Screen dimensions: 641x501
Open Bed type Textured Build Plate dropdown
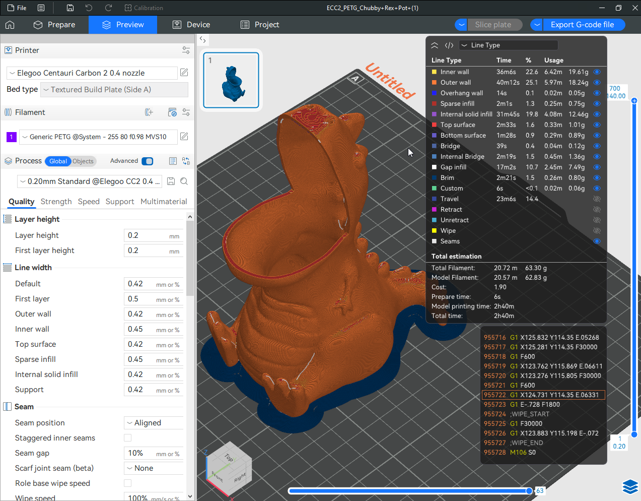[x=114, y=90]
